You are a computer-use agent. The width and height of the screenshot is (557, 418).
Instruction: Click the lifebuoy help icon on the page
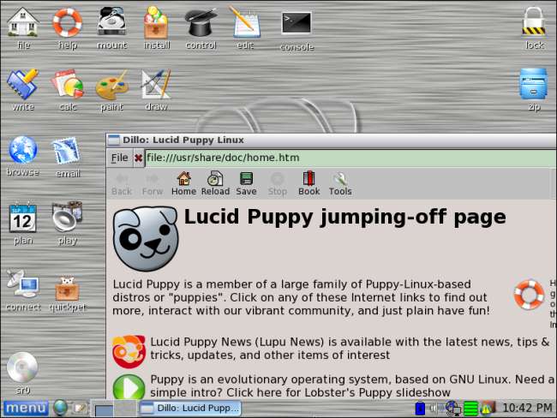pyautogui.click(x=529, y=295)
